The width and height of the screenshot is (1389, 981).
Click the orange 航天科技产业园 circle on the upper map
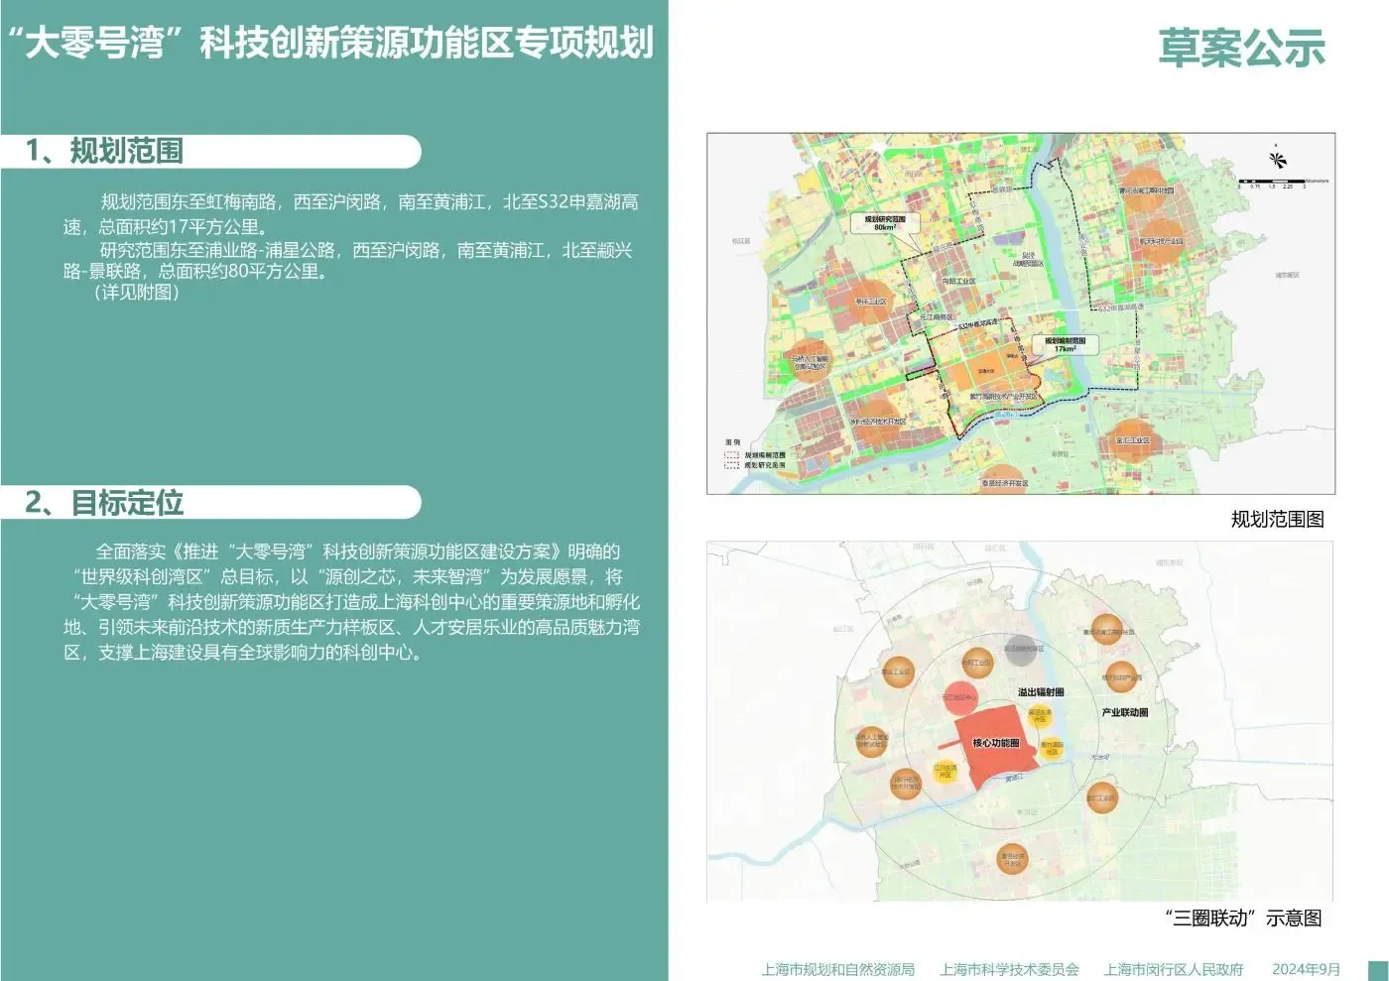[x=1160, y=241]
